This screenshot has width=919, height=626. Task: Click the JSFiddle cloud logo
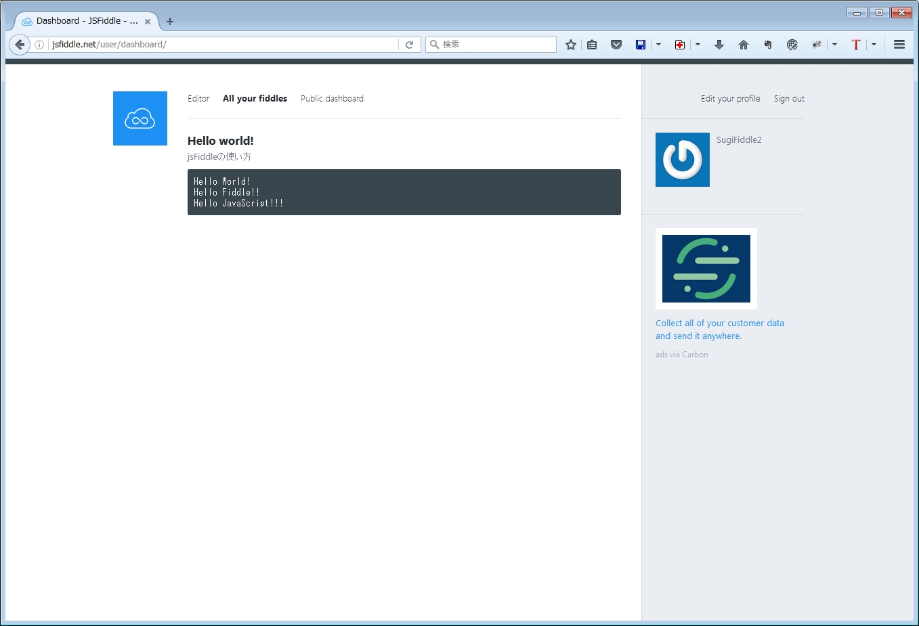coord(140,118)
